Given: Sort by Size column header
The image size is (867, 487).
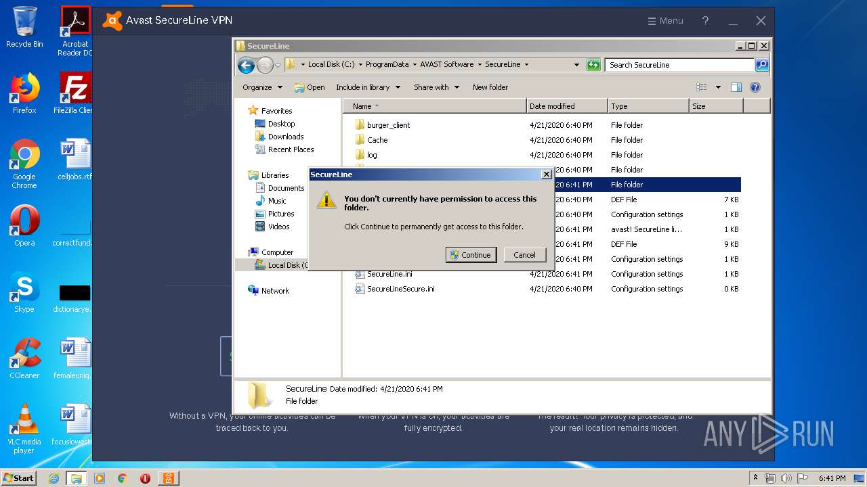Looking at the screenshot, I should tap(716, 106).
